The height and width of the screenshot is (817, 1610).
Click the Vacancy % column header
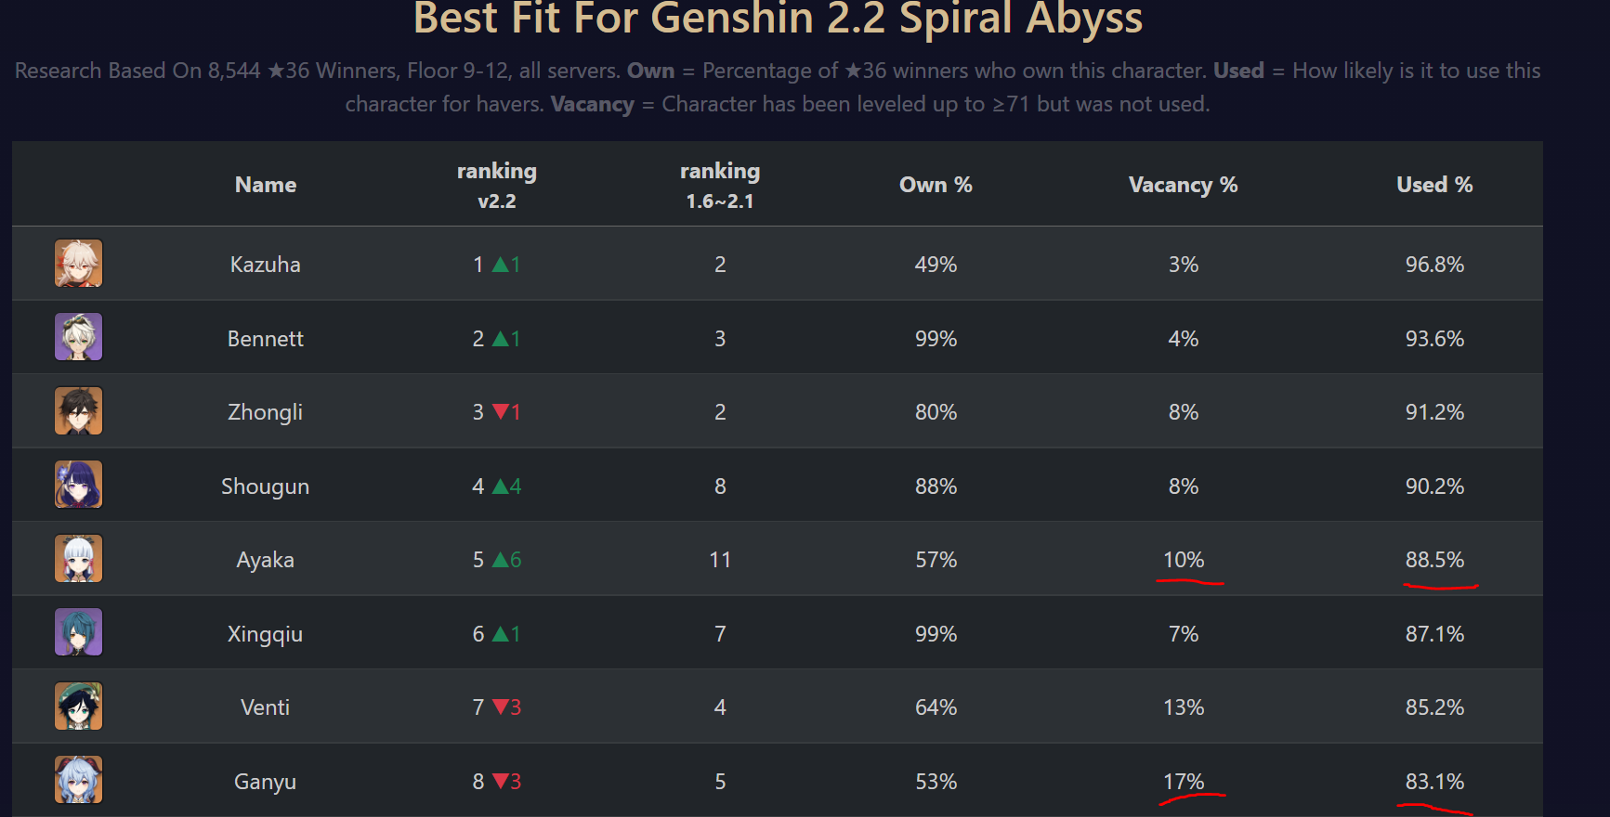pos(1183,185)
